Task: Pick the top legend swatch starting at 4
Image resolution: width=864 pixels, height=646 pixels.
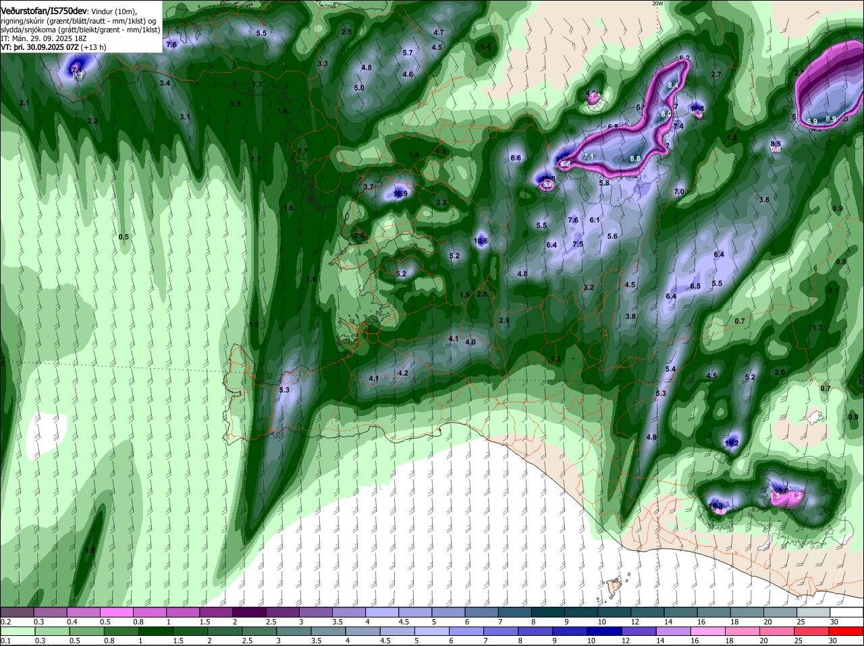Action: (381, 612)
